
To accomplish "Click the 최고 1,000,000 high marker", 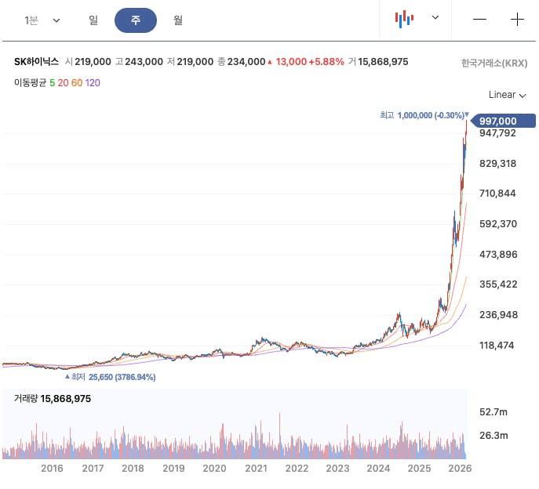I will point(424,114).
